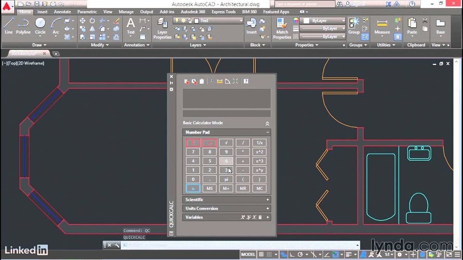
Task: Collapse the Number Pad section
Action: 267,132
